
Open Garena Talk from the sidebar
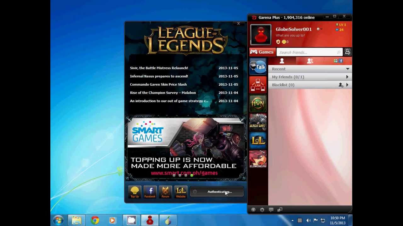[x=258, y=66]
